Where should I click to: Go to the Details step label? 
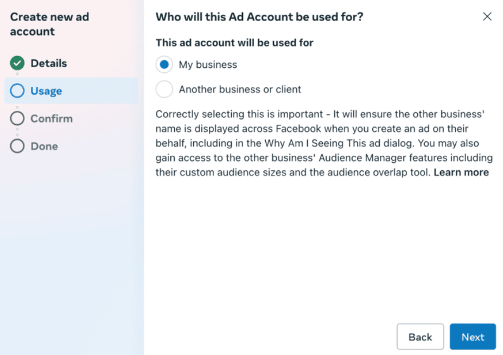click(48, 64)
